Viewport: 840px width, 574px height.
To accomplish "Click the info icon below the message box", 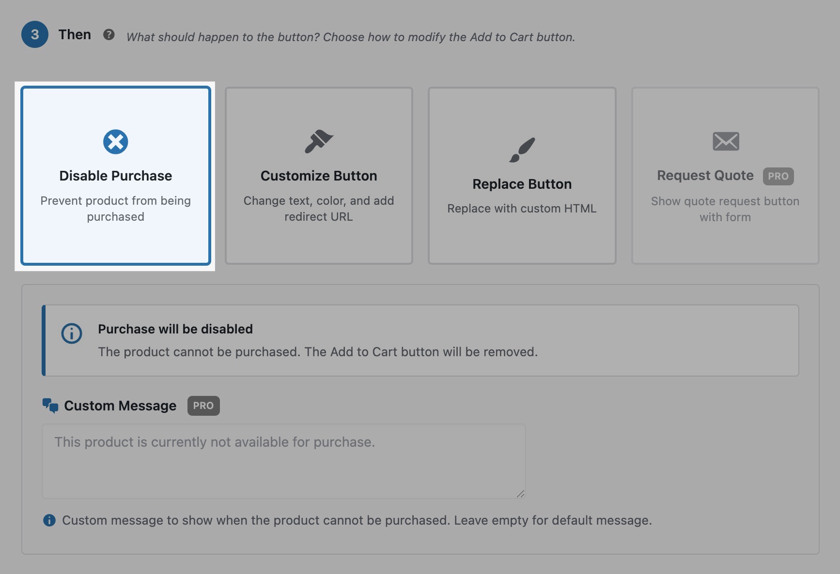I will click(48, 520).
